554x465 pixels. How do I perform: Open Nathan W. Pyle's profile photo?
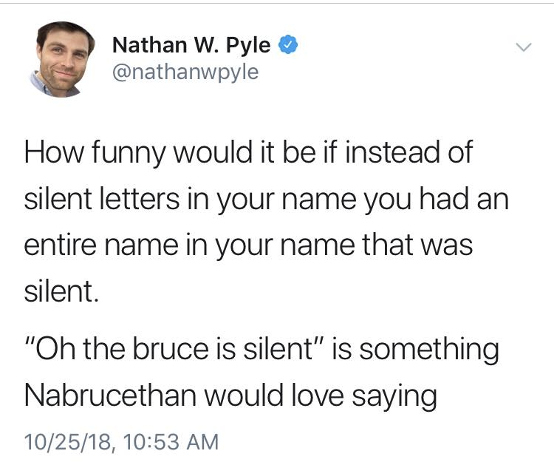64,59
